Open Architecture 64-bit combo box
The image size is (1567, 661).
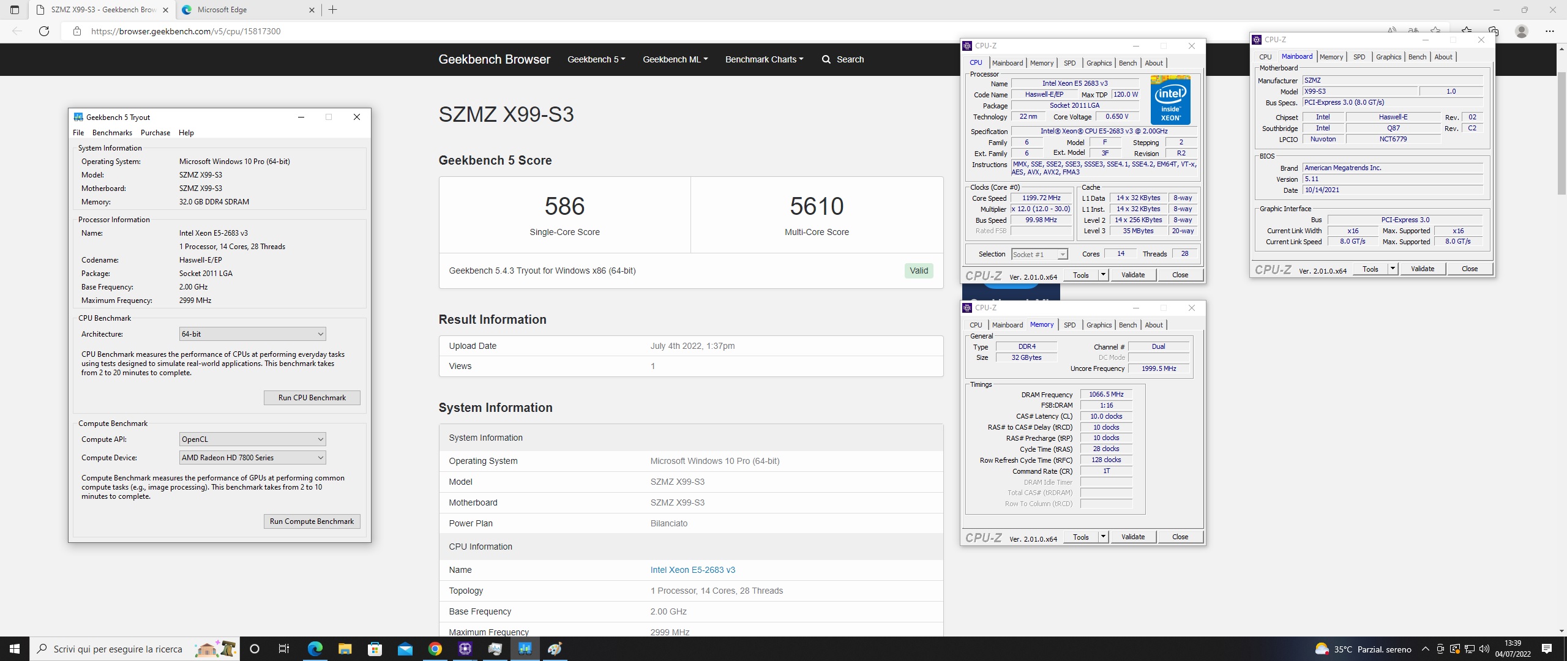[252, 334]
